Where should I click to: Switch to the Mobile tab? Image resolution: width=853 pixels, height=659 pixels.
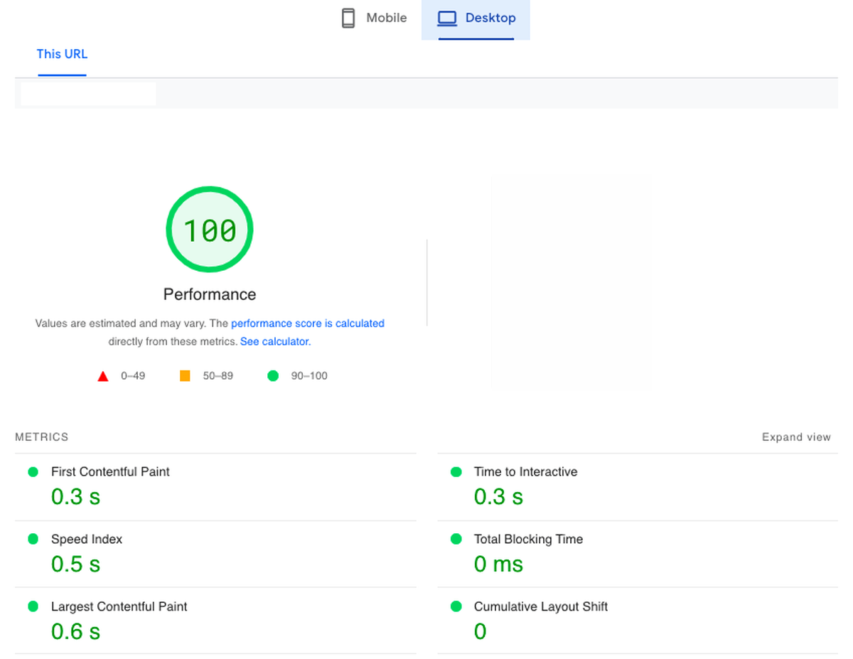coord(373,18)
